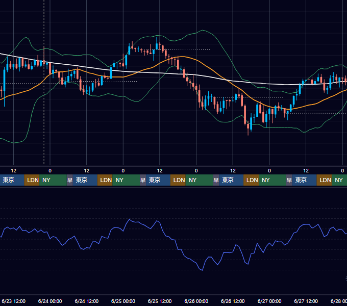
Task: Click the 6/25 12:00 date label
Action: pyautogui.click(x=160, y=301)
